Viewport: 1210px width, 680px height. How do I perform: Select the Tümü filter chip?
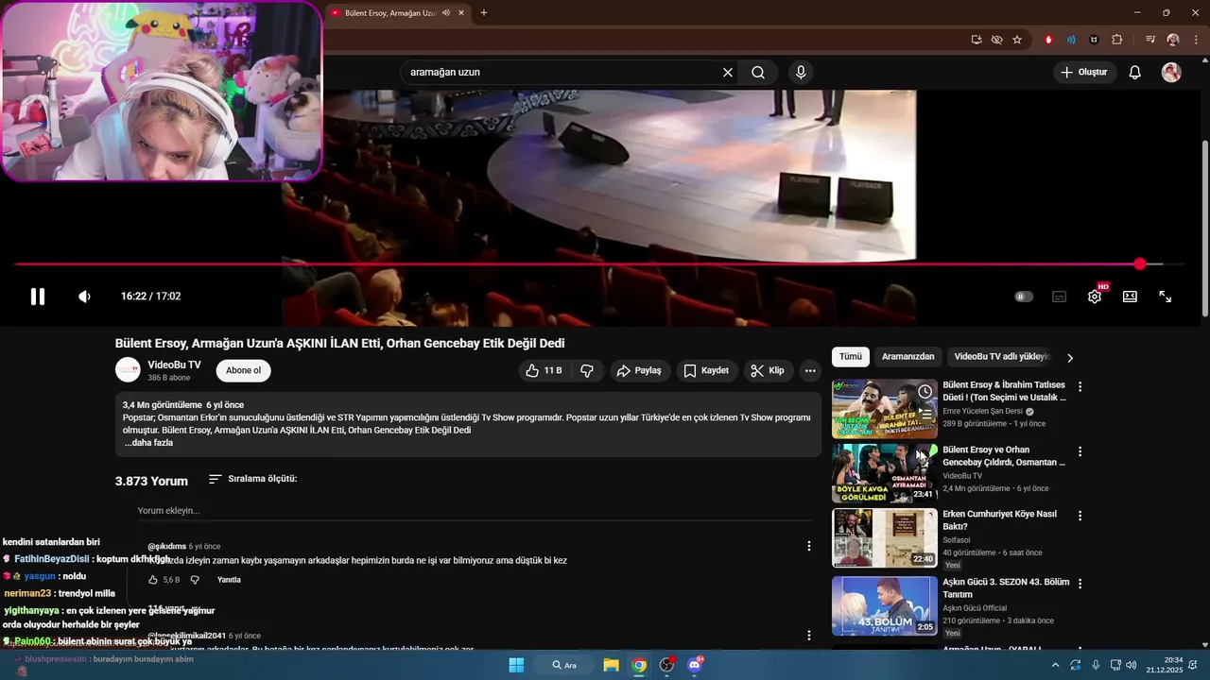851,357
